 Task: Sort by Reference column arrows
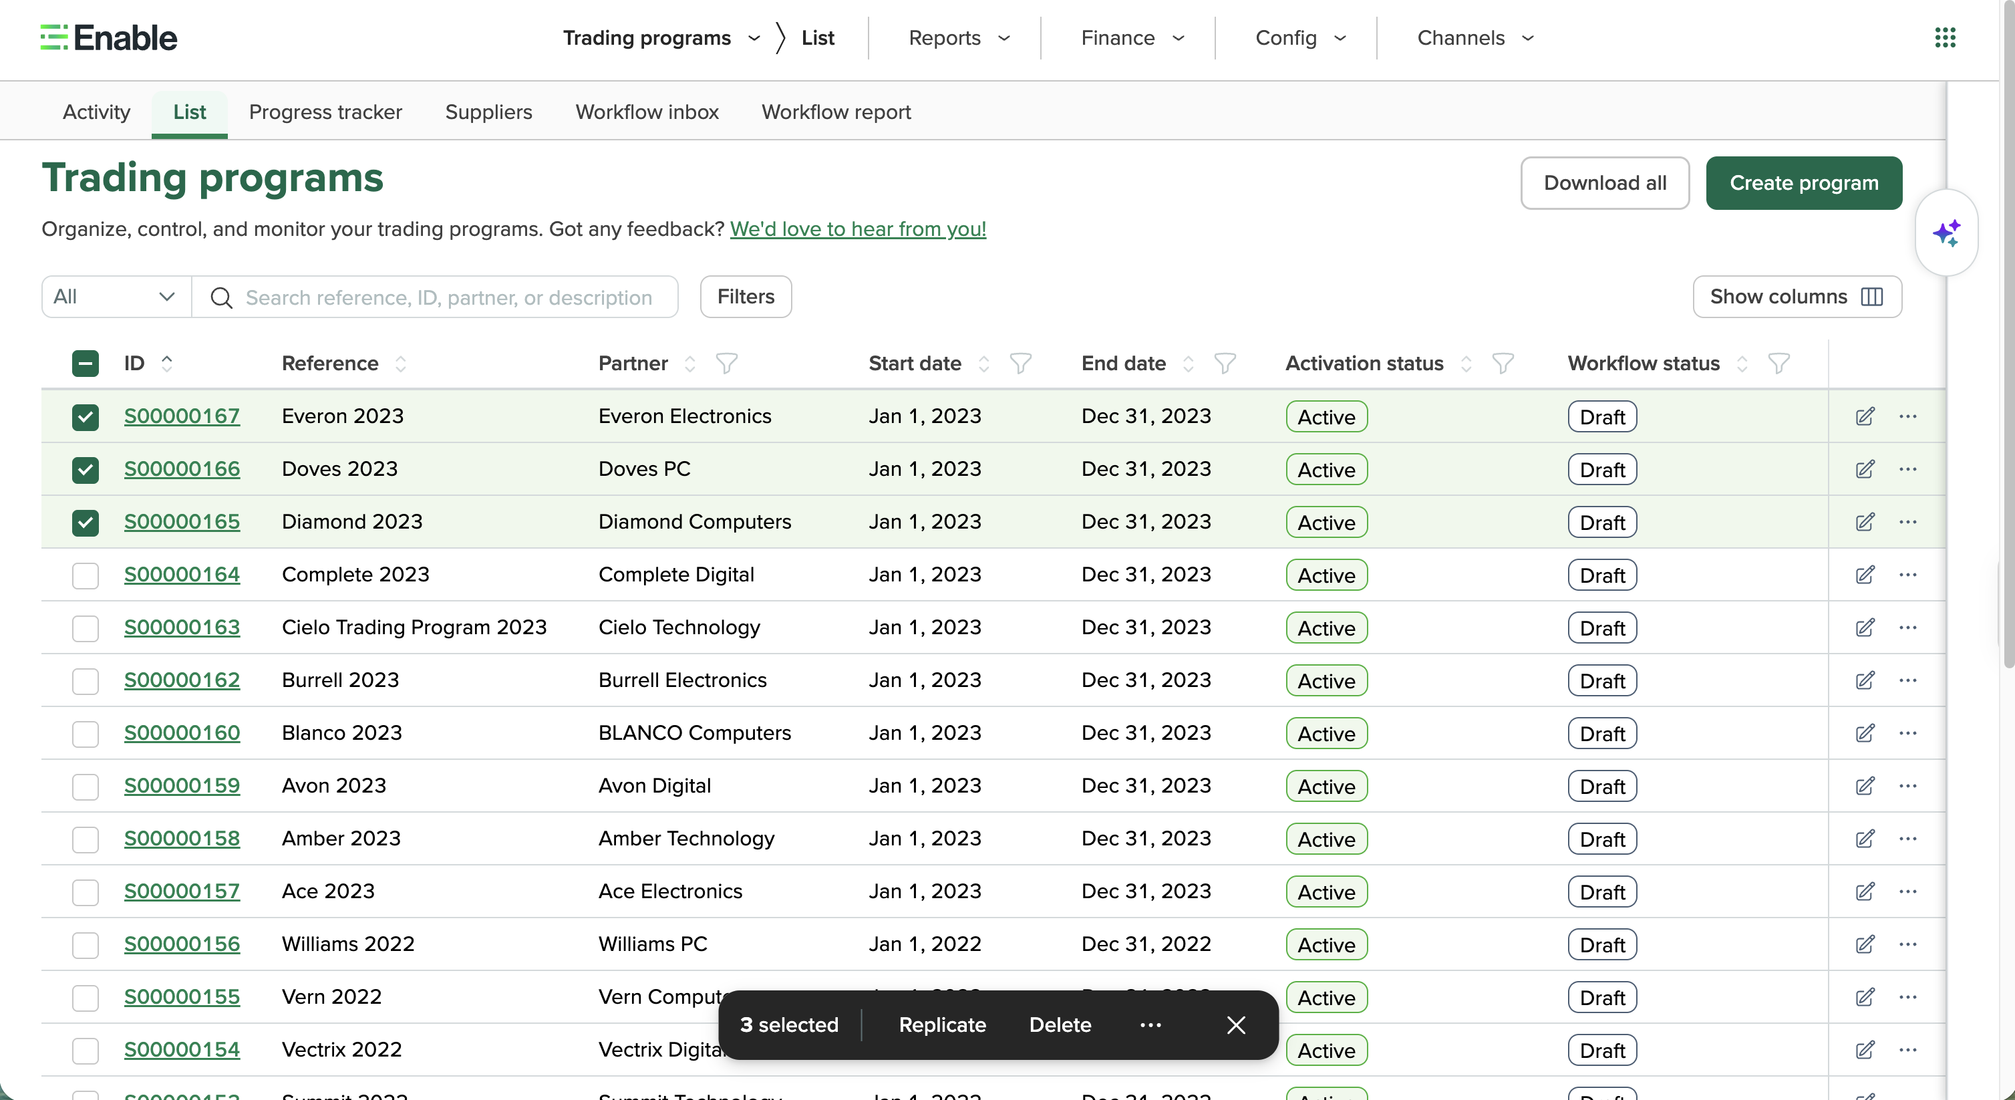[x=400, y=364]
